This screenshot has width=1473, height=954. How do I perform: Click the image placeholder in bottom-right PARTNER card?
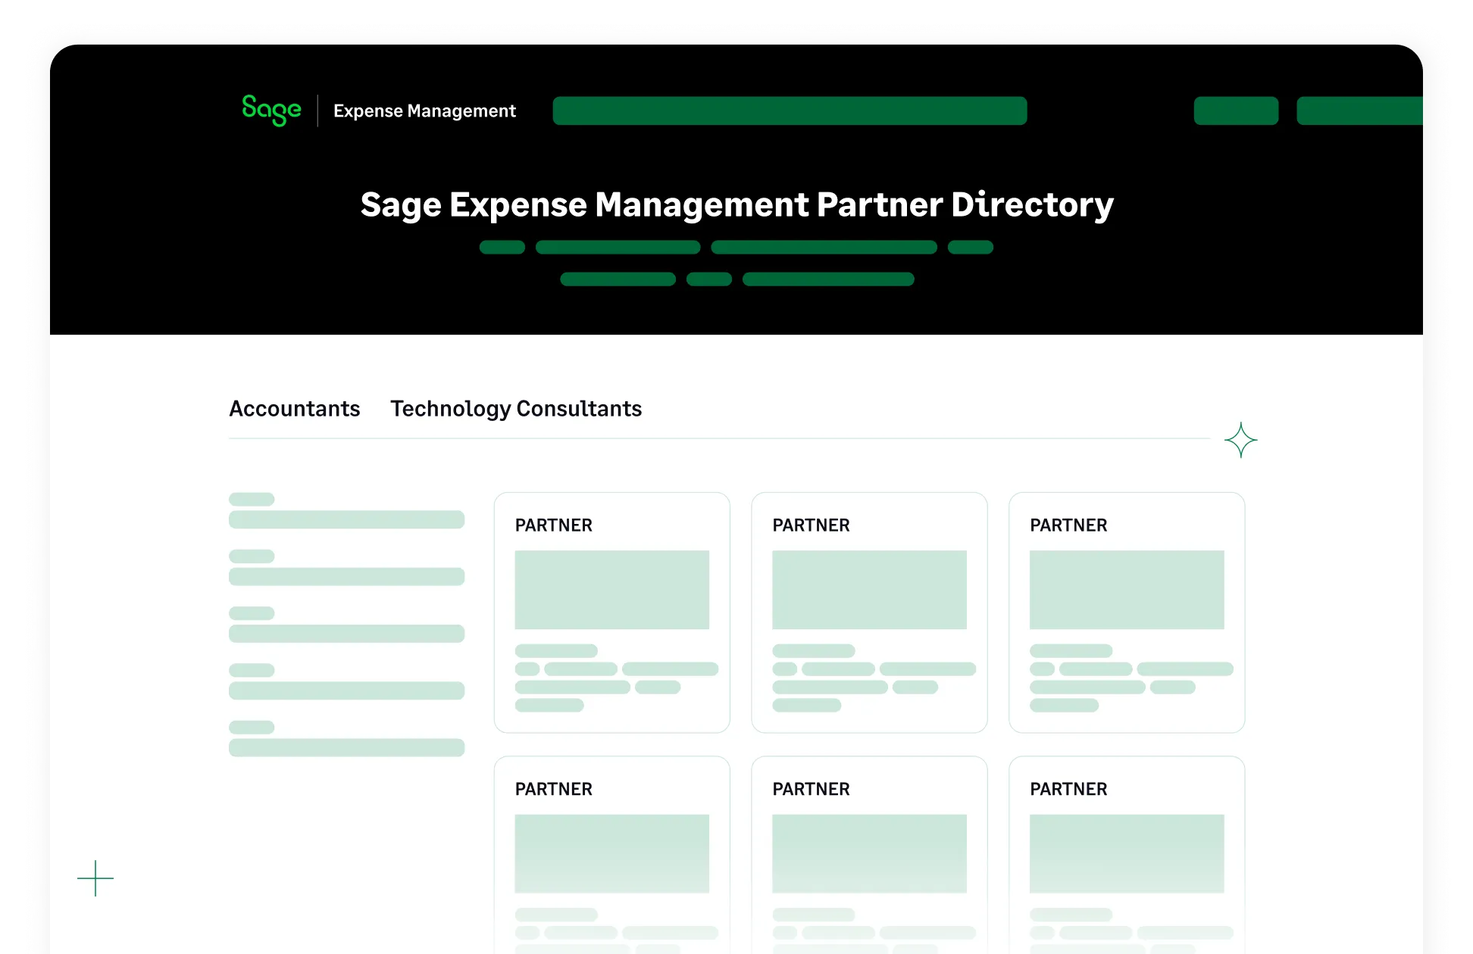click(x=1126, y=855)
